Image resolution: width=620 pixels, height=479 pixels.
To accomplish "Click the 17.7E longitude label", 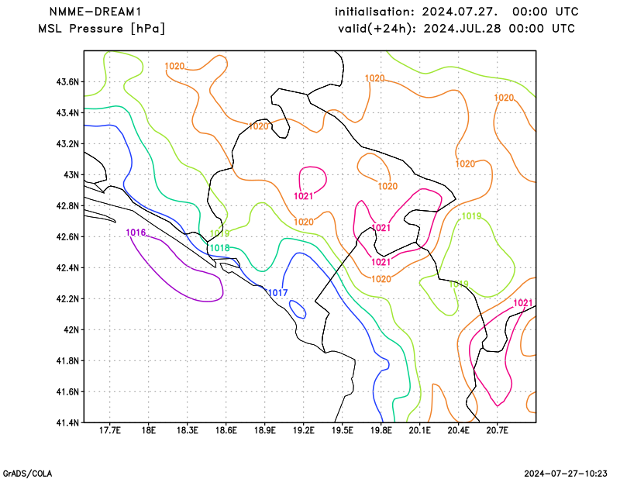I will coord(109,431).
